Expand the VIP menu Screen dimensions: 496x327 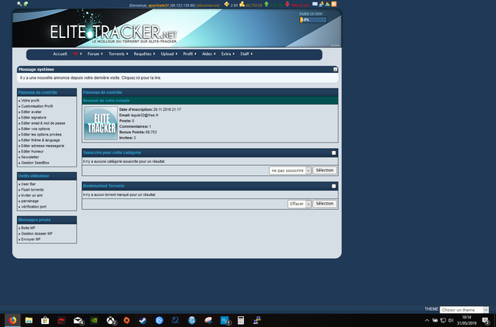point(77,54)
